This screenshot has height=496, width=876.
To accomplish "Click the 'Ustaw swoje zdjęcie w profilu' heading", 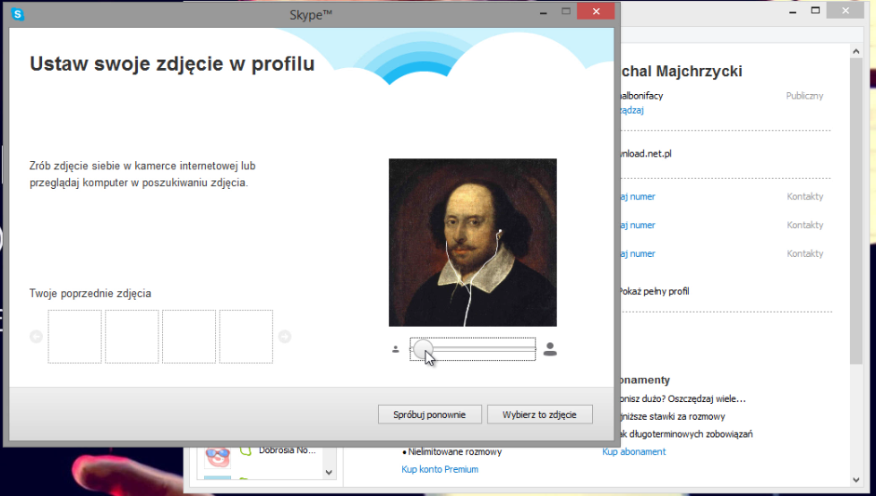I will click(172, 64).
